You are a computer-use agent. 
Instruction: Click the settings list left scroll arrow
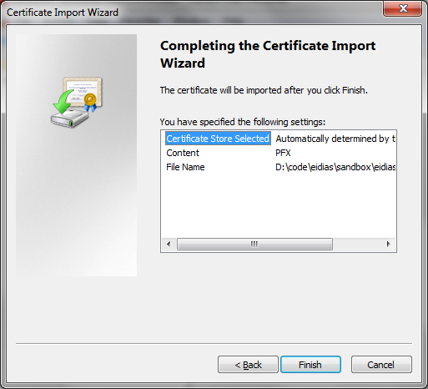pos(169,244)
